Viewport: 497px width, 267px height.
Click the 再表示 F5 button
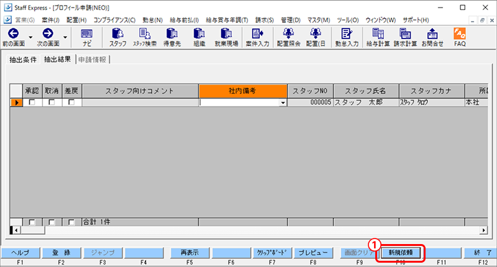[x=189, y=253]
